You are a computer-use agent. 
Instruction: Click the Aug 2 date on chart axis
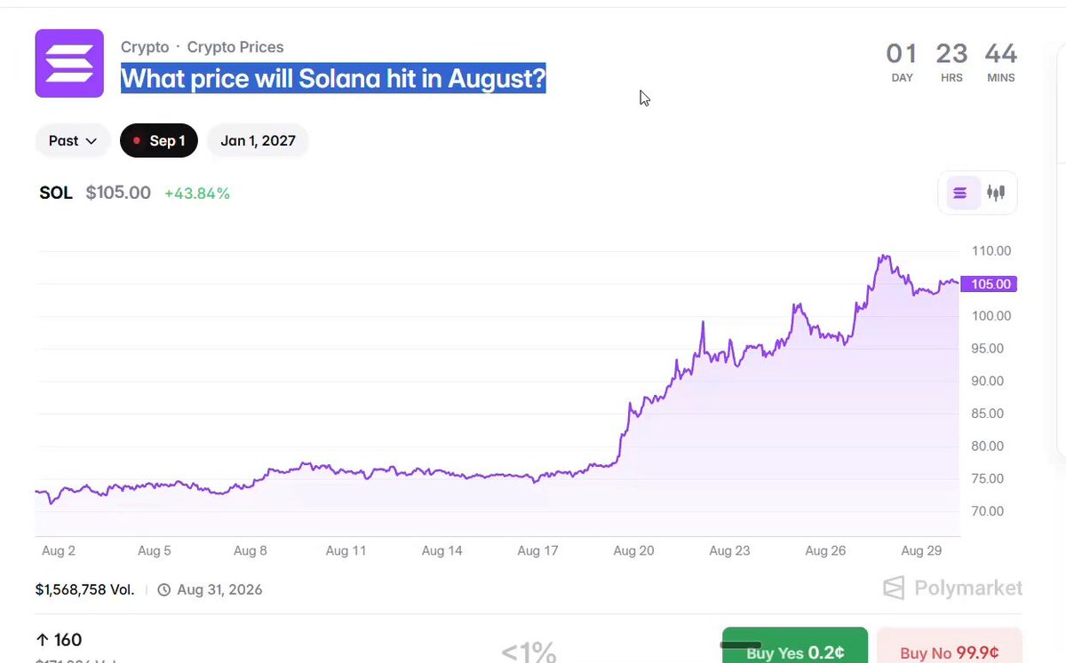[x=59, y=550]
